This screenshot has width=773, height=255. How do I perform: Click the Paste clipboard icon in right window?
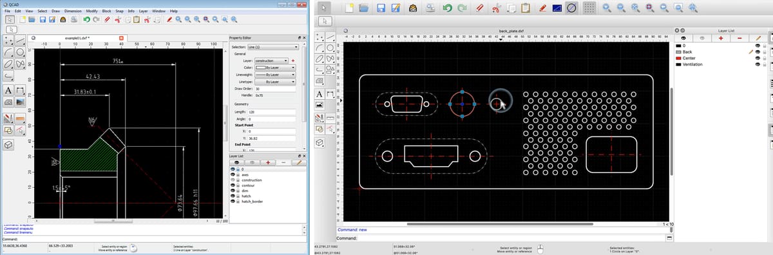pyautogui.click(x=526, y=8)
